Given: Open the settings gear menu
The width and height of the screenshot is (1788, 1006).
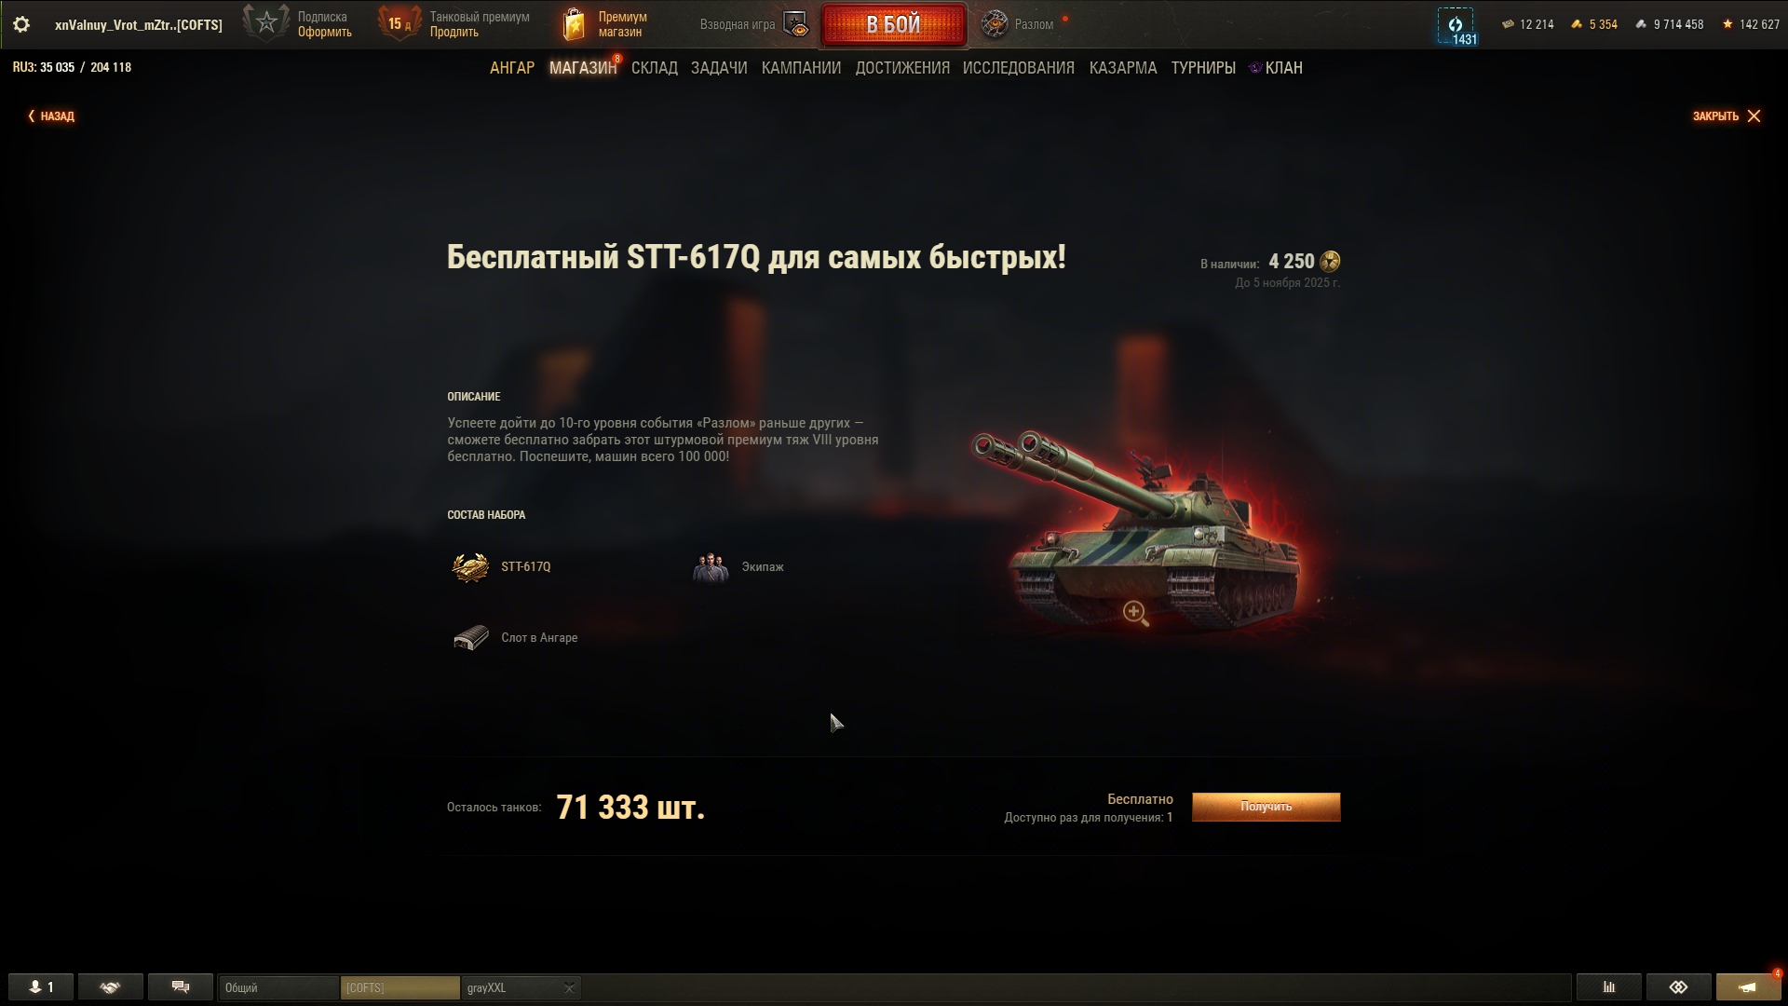Looking at the screenshot, I should click(21, 25).
